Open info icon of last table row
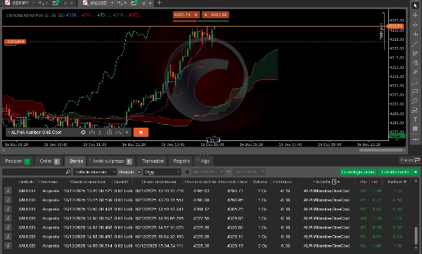The height and width of the screenshot is (254, 422). tap(8, 246)
